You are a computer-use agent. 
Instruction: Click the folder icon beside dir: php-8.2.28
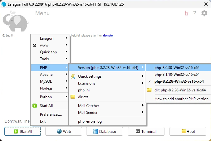tap(149, 90)
